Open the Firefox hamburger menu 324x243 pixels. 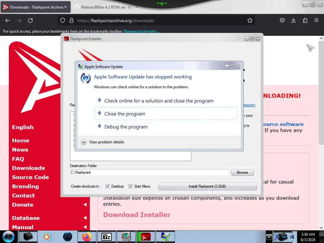[316, 20]
